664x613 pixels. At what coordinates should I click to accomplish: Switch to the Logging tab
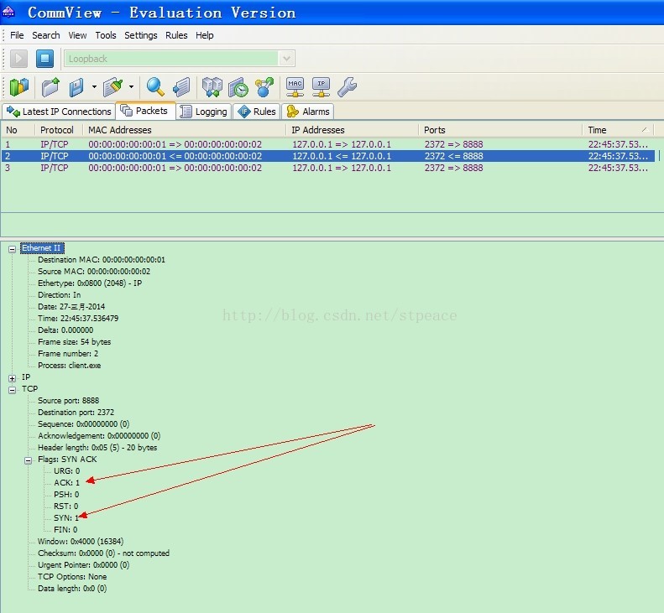point(204,112)
